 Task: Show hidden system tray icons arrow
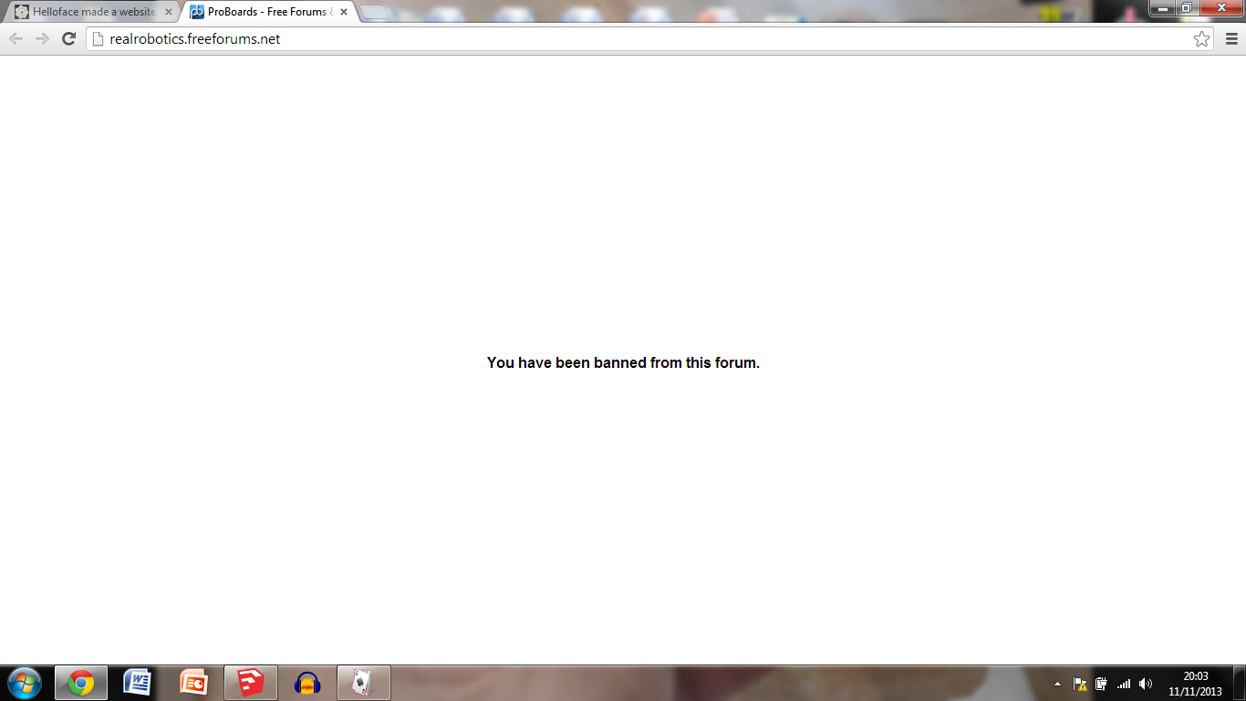(1057, 684)
